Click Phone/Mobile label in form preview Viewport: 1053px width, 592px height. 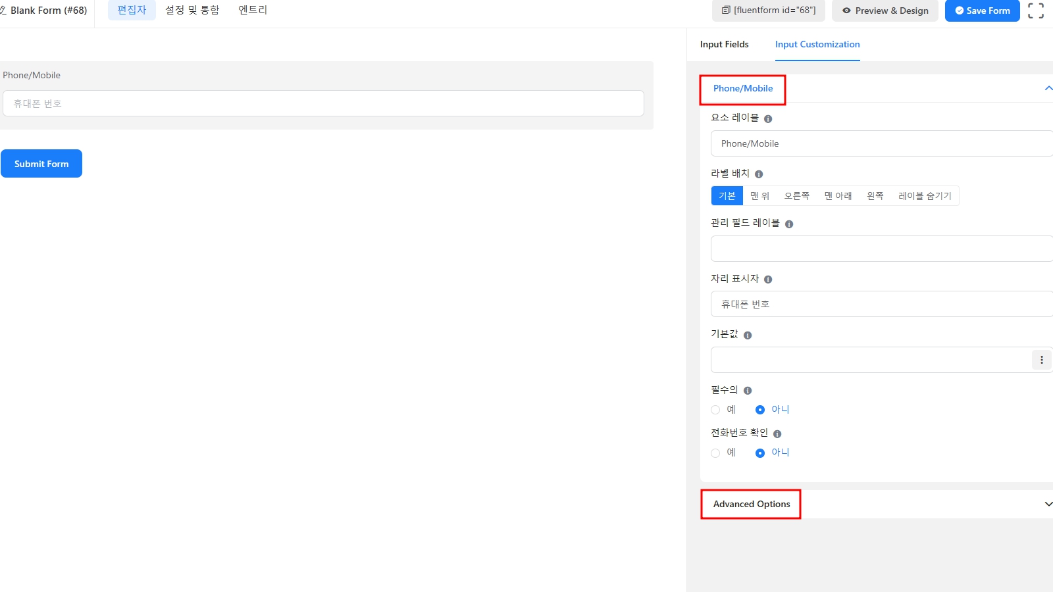(x=32, y=75)
